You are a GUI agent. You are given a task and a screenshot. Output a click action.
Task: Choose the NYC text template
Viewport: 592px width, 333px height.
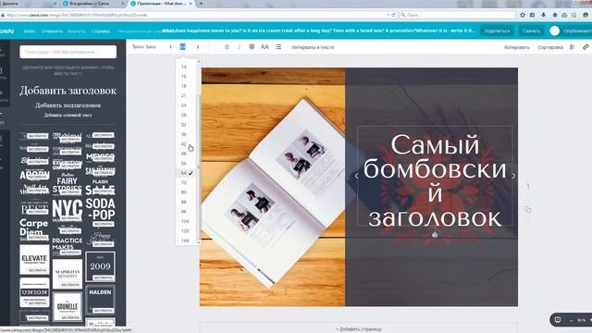(68, 210)
